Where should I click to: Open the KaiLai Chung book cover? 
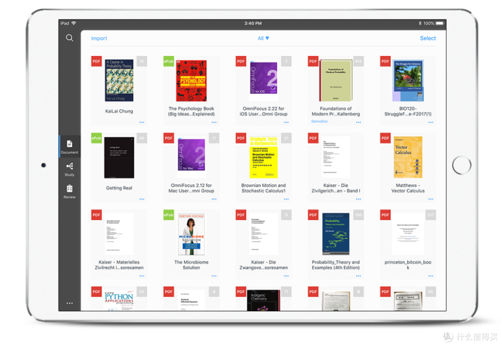pos(119,80)
